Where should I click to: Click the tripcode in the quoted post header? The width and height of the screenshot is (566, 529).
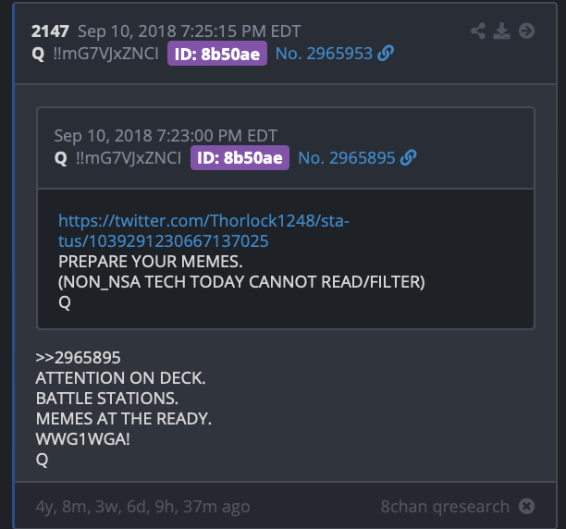click(x=129, y=158)
